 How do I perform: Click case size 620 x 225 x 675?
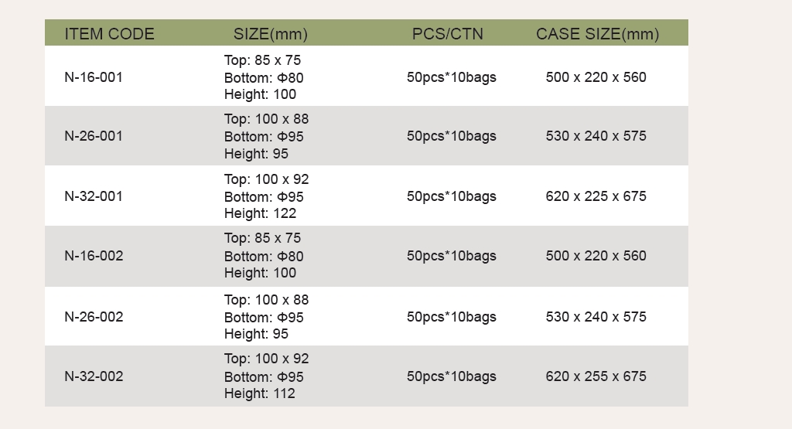tap(596, 196)
